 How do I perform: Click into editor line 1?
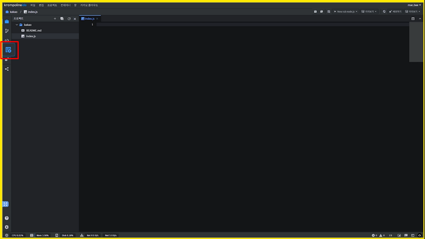pyautogui.click(x=252, y=25)
